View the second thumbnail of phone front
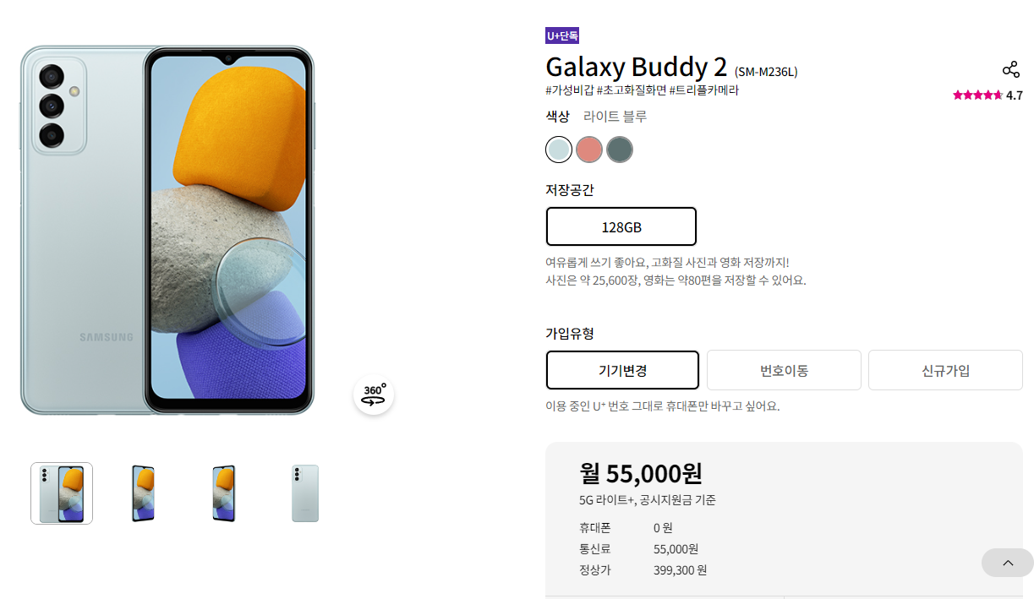Screen dimensions: 1034x599 point(143,493)
